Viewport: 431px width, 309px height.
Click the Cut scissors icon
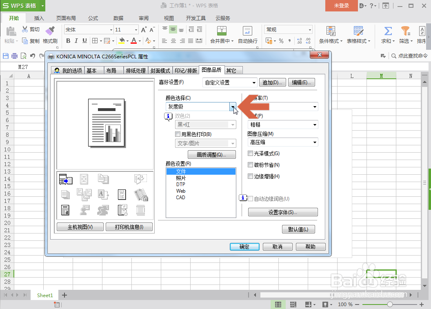coord(25,29)
